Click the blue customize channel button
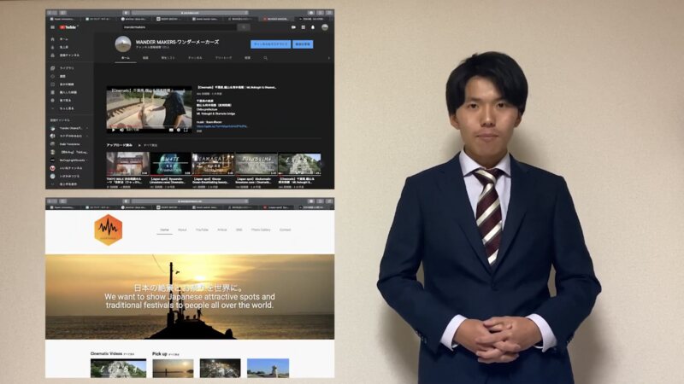Image resolution: width=684 pixels, height=384 pixels. 270,44
